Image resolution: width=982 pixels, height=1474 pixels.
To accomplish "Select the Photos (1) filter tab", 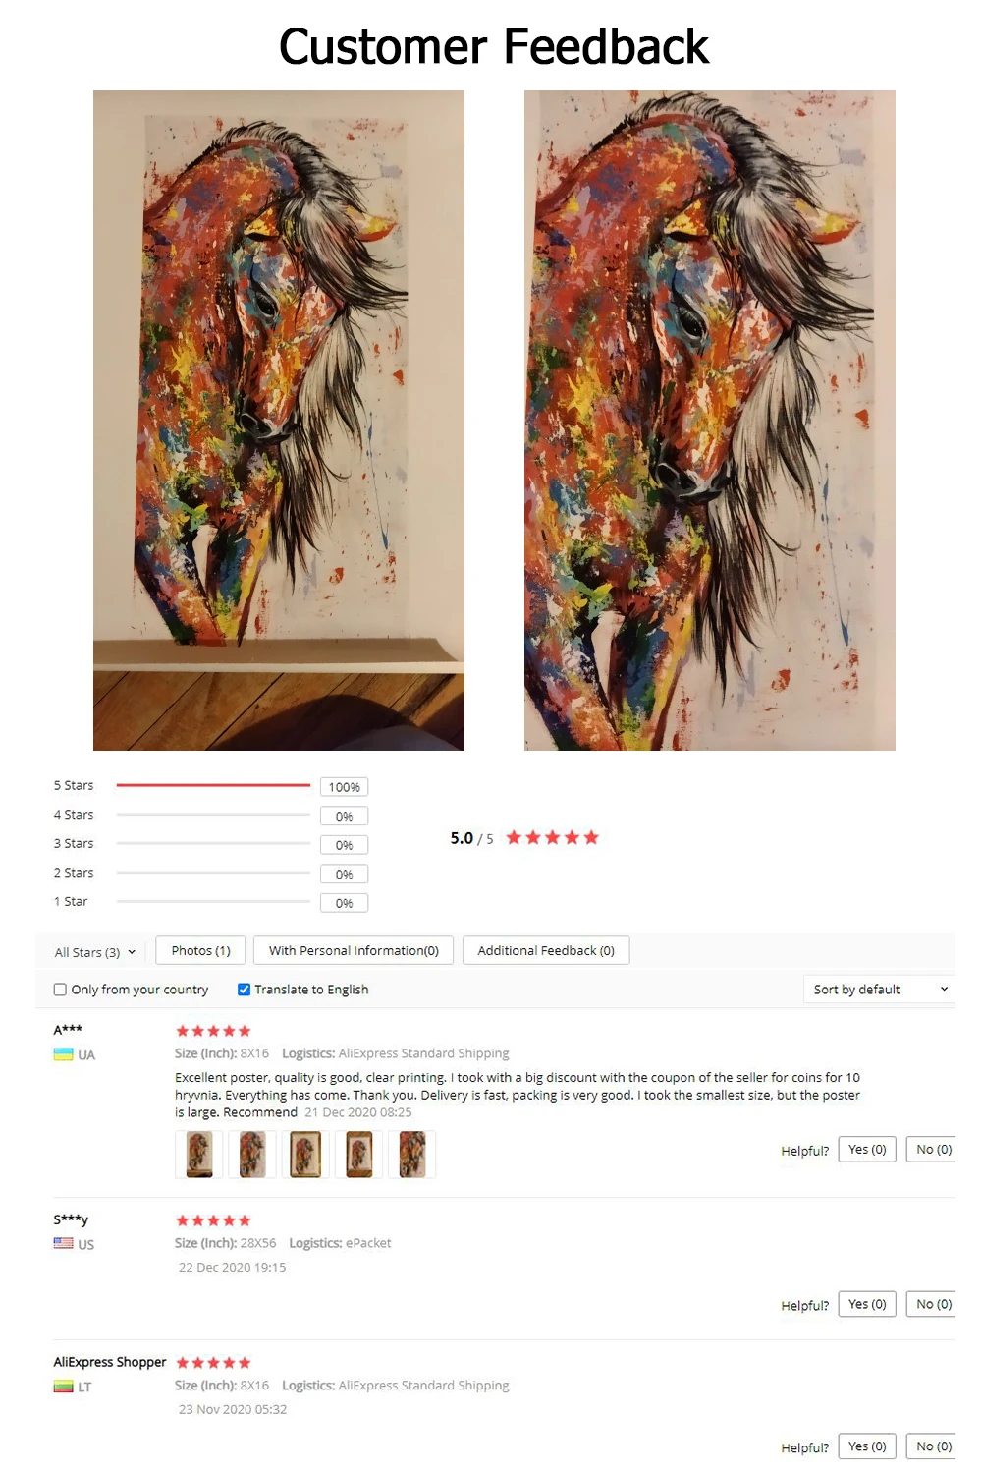I will [200, 950].
